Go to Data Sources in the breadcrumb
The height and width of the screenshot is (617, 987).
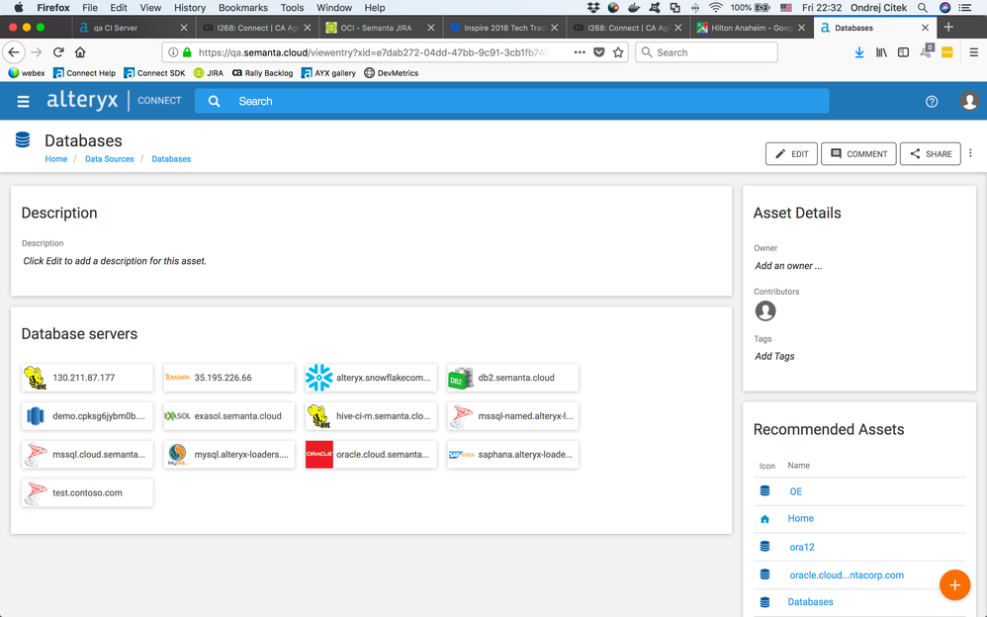coord(110,159)
